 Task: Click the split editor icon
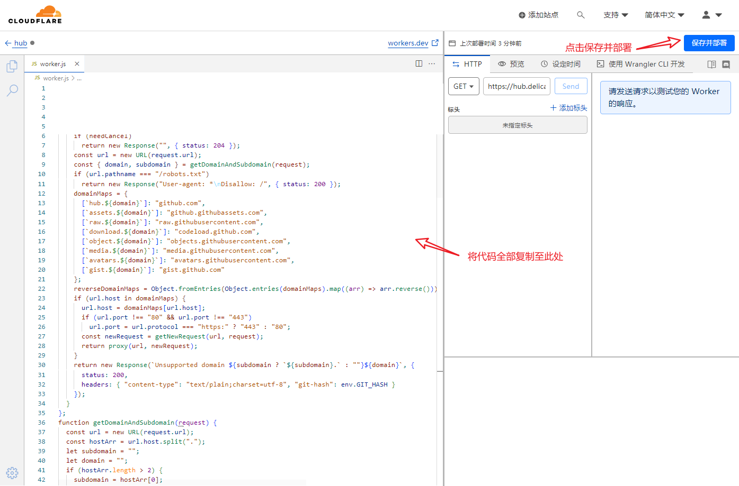point(419,63)
